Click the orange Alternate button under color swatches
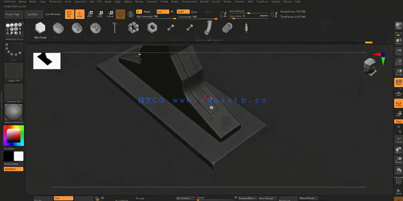 click(x=13, y=169)
